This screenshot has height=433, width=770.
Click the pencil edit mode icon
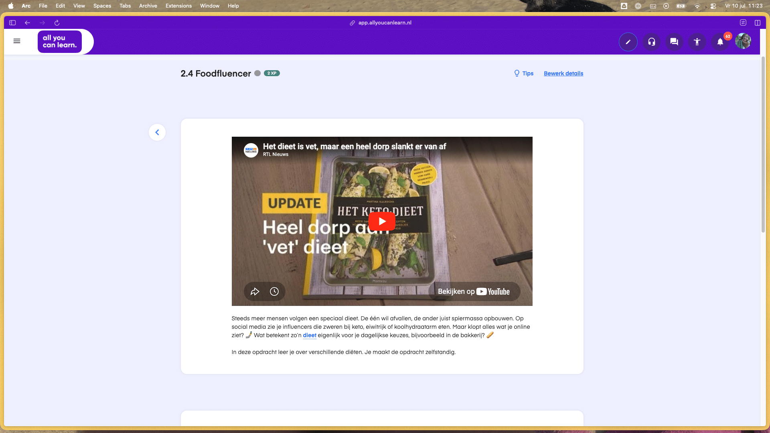tap(628, 42)
